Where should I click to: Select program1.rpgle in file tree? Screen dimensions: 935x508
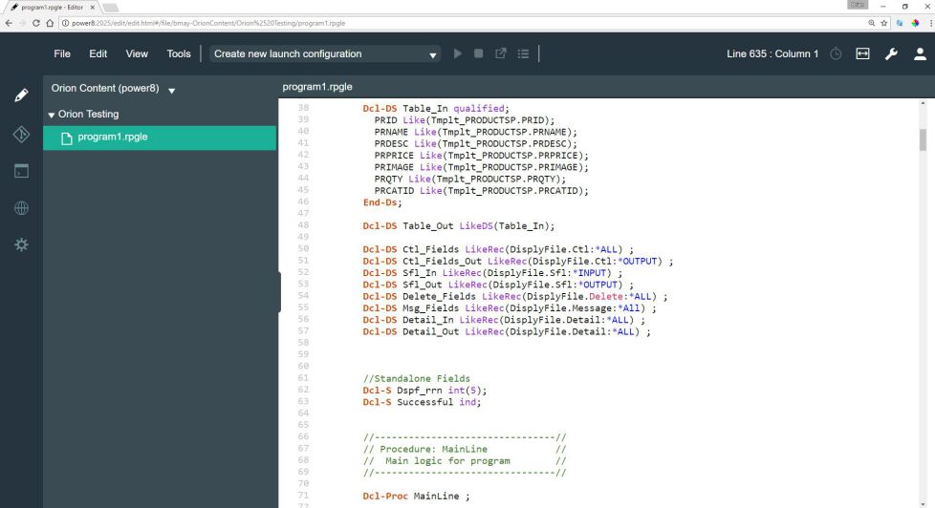(x=160, y=138)
